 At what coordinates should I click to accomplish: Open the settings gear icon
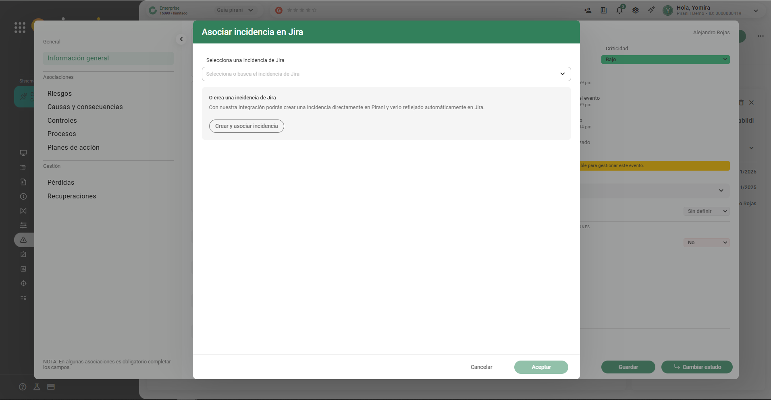click(636, 10)
